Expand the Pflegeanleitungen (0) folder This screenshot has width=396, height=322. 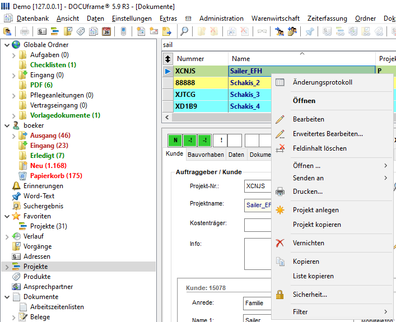pyautogui.click(x=14, y=95)
